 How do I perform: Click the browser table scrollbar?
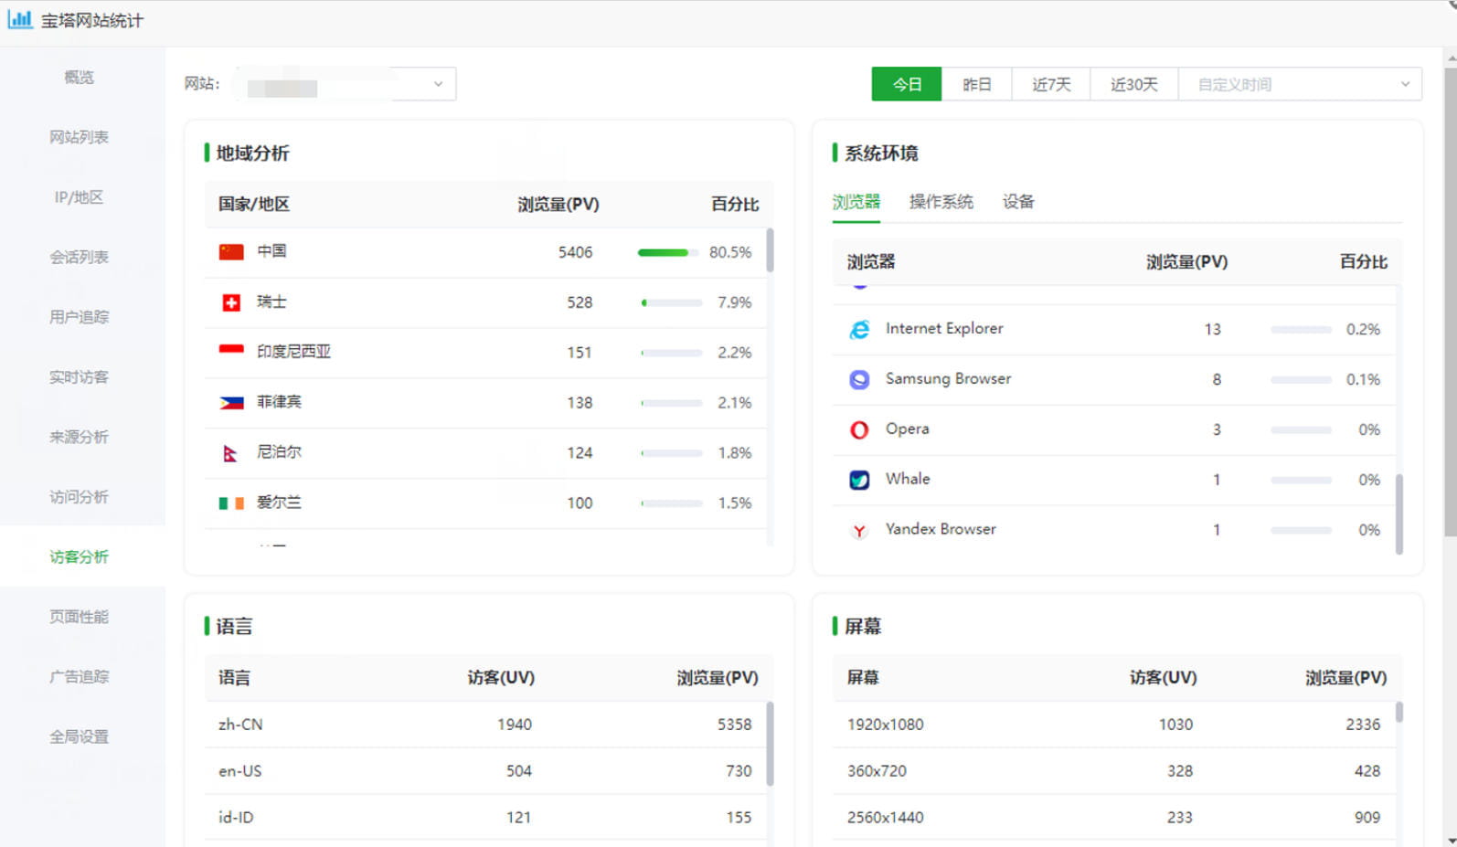click(x=1399, y=513)
